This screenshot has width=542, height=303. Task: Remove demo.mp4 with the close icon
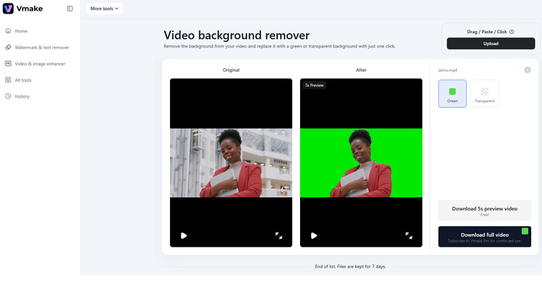527,70
